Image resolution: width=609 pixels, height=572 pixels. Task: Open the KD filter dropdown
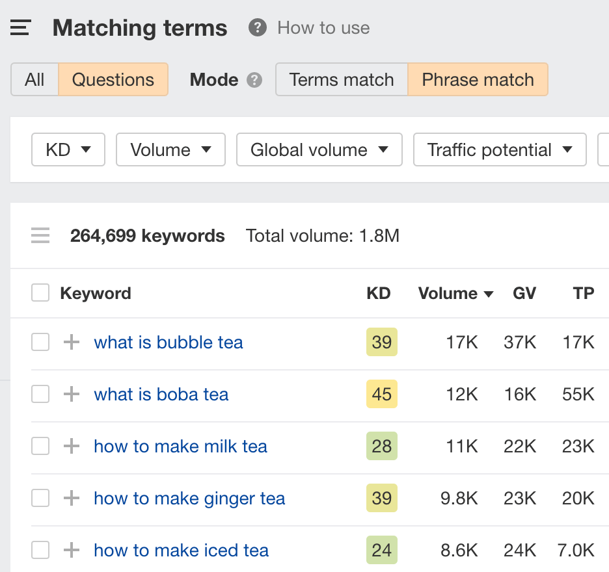click(x=68, y=150)
